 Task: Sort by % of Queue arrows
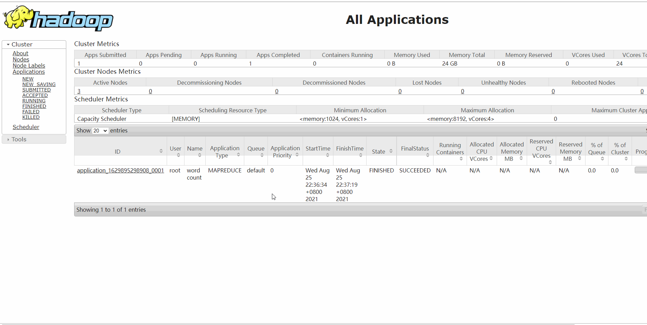pyautogui.click(x=602, y=159)
